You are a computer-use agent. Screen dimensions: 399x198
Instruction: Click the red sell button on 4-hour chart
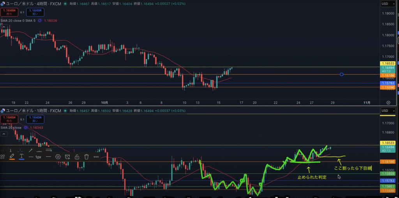tap(7, 12)
